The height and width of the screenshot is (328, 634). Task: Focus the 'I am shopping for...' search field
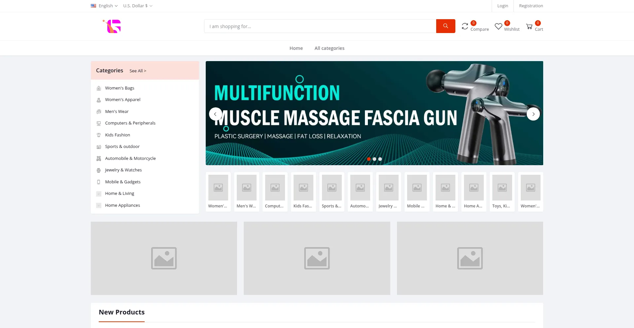[x=320, y=26]
